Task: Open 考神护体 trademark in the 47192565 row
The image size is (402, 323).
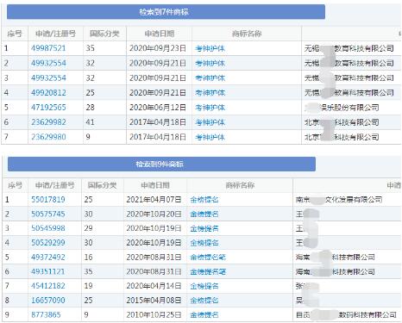Action: 210,108
